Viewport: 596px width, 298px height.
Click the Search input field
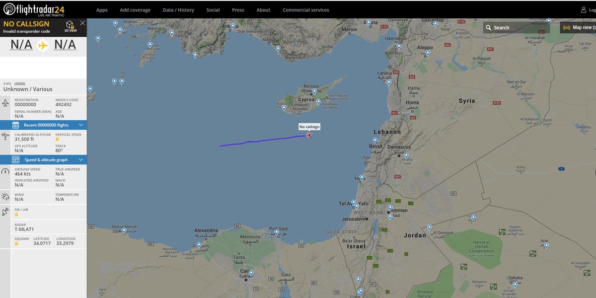click(x=517, y=28)
